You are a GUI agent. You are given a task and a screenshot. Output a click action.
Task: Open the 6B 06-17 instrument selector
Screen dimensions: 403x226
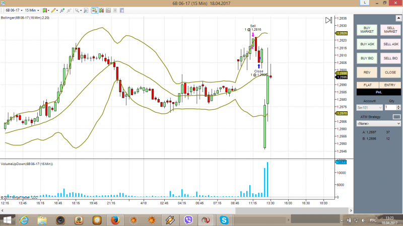(x=14, y=10)
